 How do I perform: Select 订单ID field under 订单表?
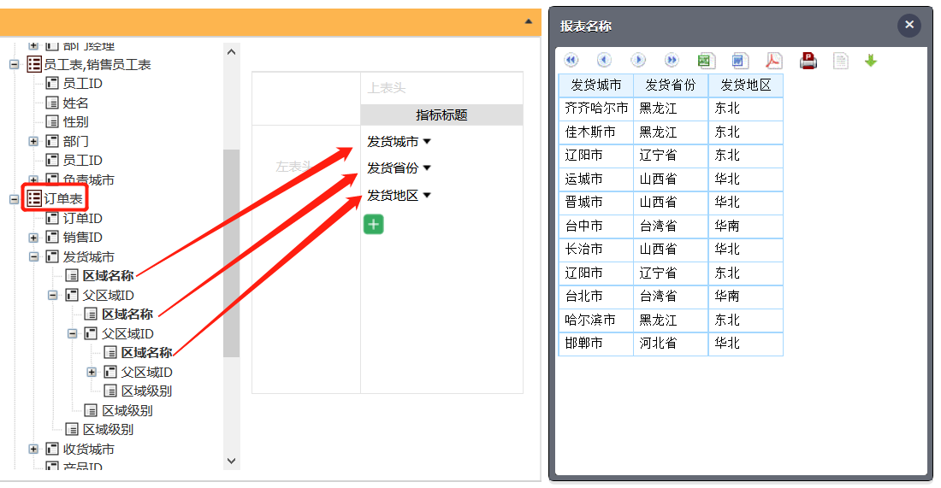click(82, 218)
